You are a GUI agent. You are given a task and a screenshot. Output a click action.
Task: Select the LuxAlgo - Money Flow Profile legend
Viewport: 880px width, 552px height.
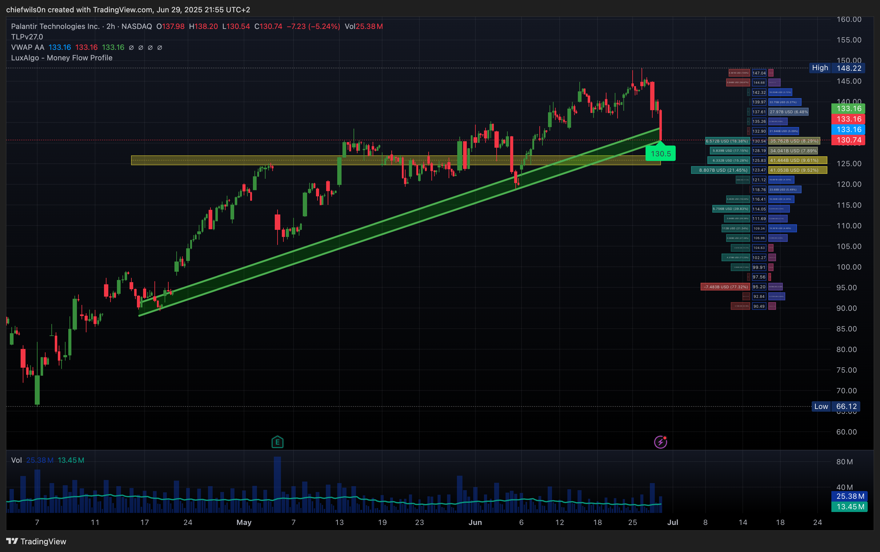pyautogui.click(x=62, y=58)
